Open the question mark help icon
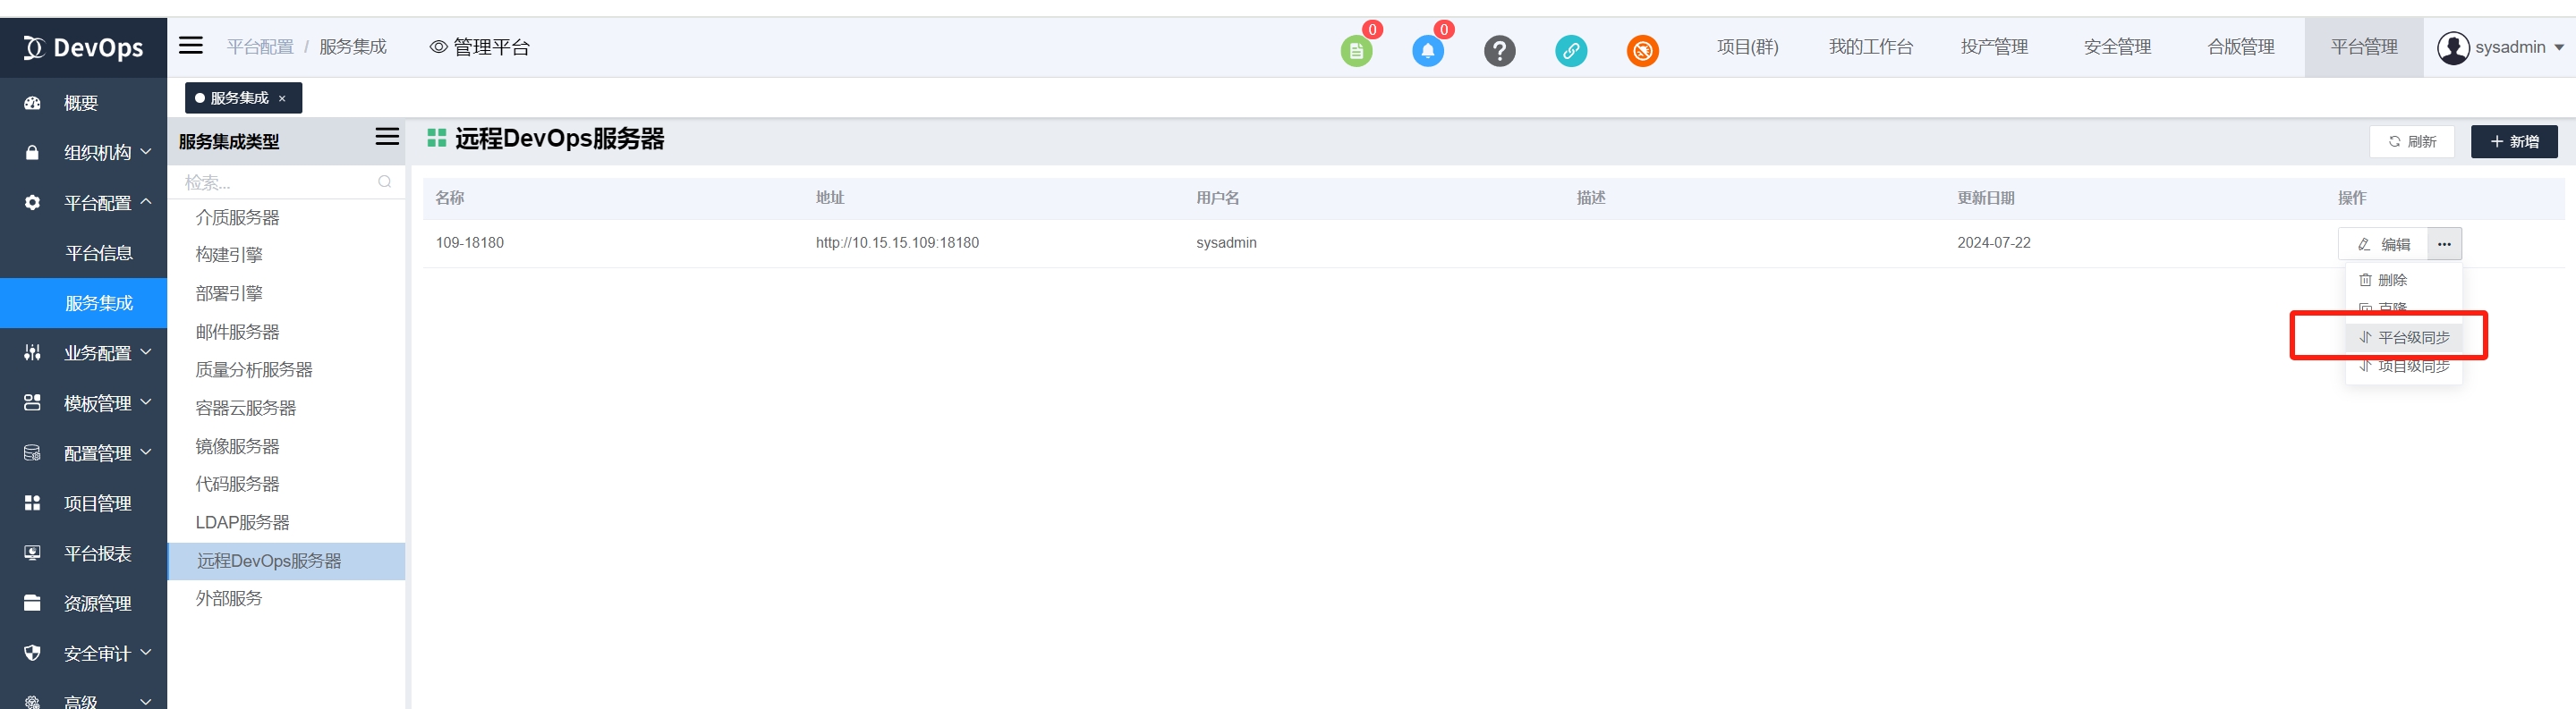The image size is (2576, 709). pyautogui.click(x=1499, y=51)
